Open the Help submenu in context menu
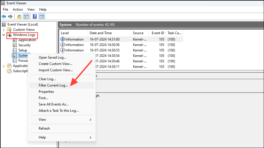 (62, 137)
